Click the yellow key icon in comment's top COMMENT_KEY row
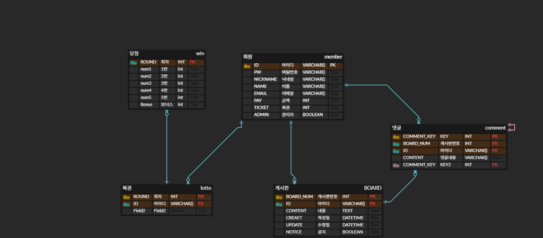543x238 pixels. tap(396, 137)
